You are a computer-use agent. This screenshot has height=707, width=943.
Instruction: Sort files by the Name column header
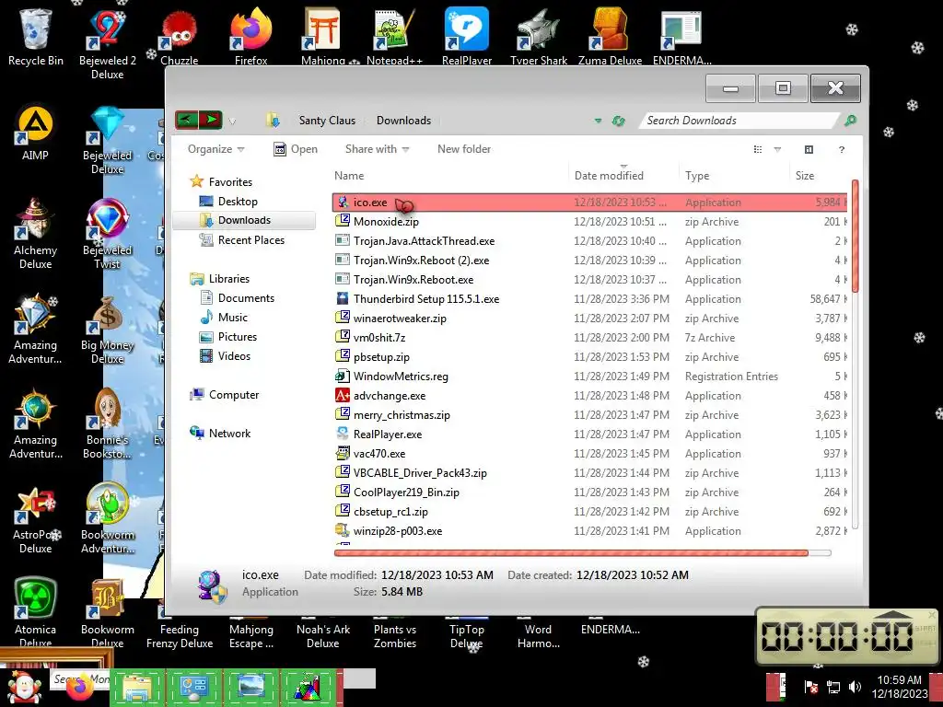pos(449,176)
